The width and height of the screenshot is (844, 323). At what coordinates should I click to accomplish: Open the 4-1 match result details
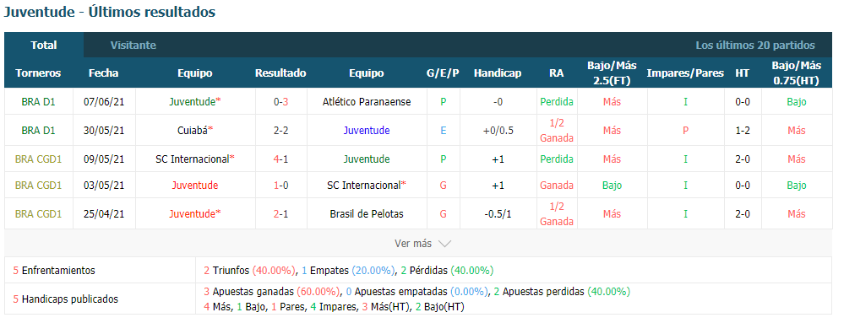(x=280, y=159)
